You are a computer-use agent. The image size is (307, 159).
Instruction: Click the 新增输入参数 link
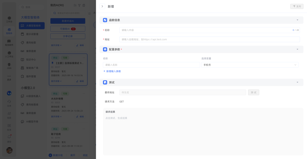click(112, 71)
